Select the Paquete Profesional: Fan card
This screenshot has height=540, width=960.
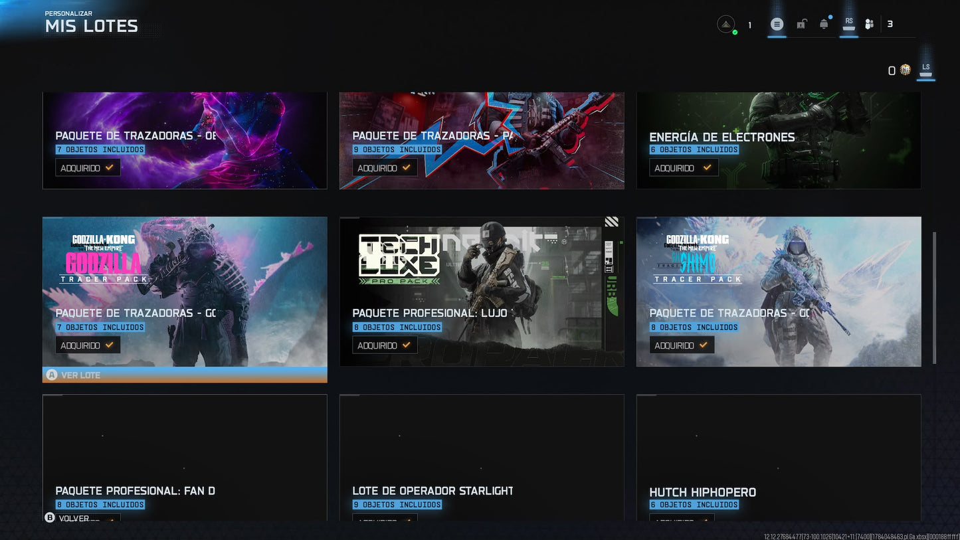click(x=185, y=458)
